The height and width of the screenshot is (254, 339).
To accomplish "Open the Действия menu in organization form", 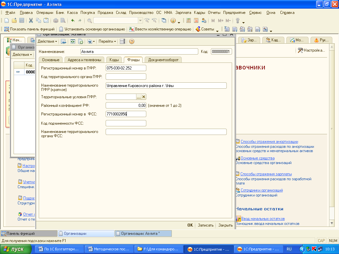I will (47, 41).
